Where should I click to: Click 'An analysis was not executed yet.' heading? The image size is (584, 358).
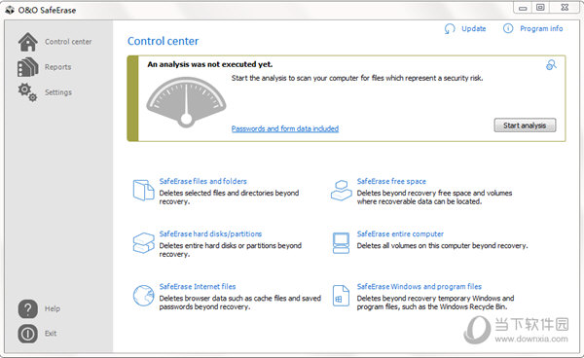210,64
